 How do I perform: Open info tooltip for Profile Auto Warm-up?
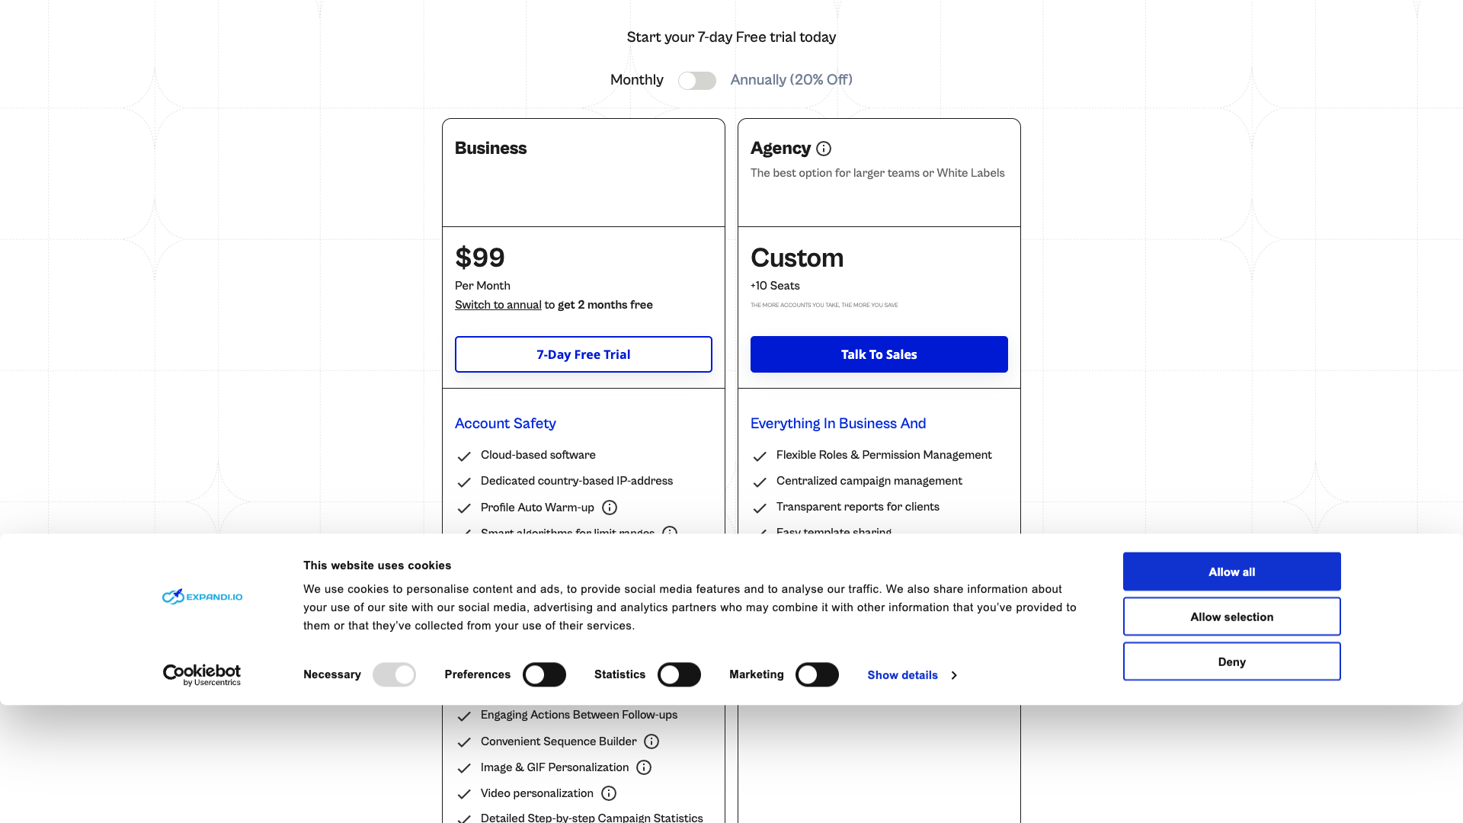pyautogui.click(x=610, y=508)
